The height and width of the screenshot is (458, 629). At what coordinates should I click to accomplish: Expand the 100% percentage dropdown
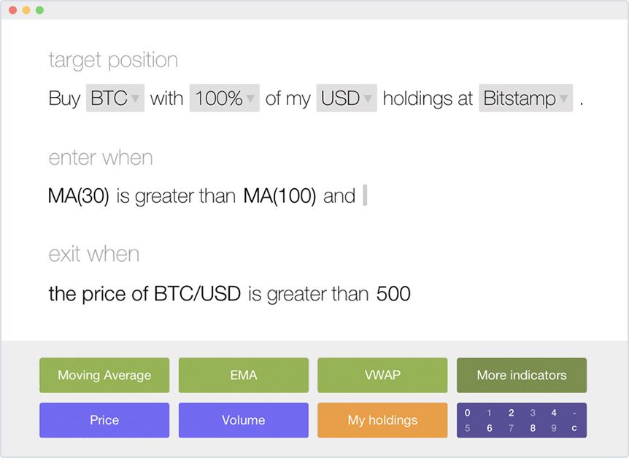point(224,98)
